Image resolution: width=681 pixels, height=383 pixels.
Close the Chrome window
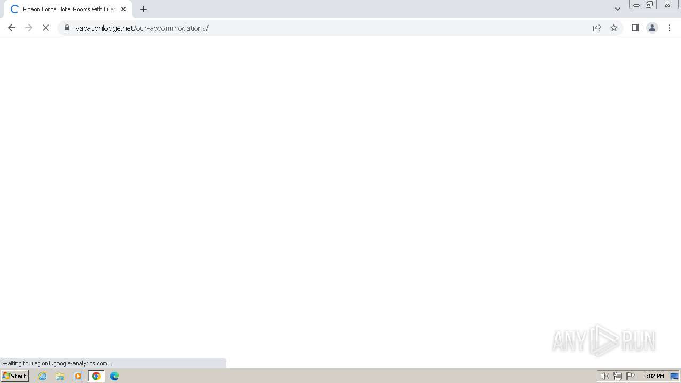click(667, 5)
